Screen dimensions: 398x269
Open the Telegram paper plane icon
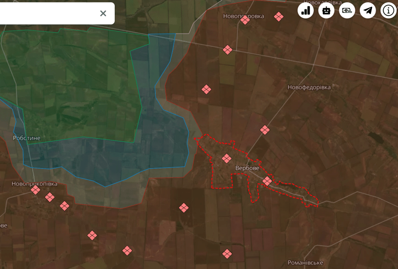(368, 10)
